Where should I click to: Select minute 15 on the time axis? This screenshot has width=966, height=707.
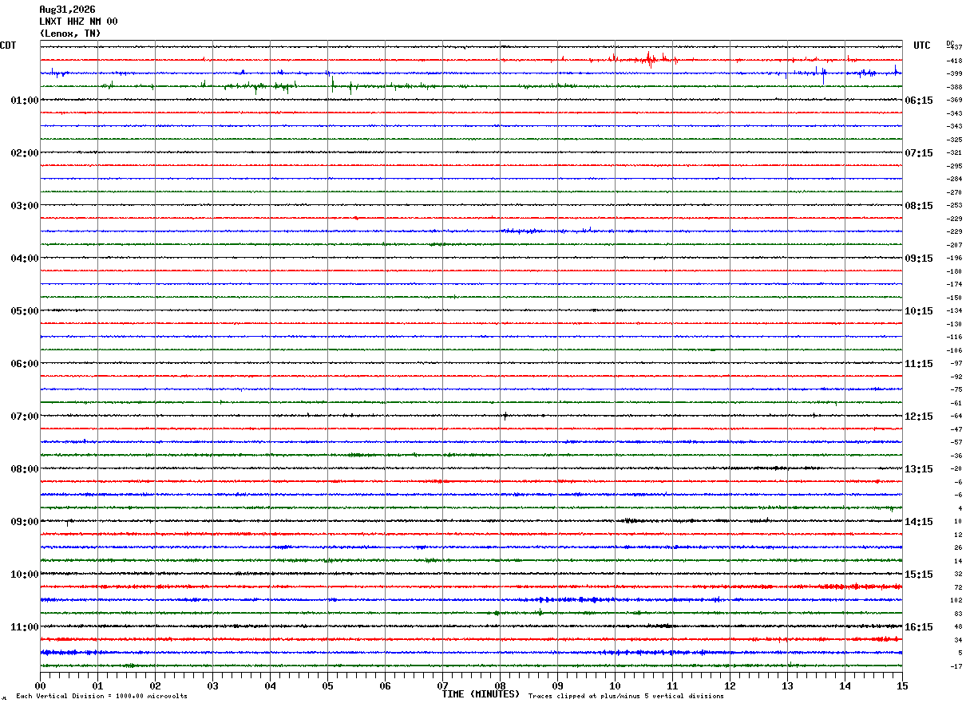tap(902, 685)
